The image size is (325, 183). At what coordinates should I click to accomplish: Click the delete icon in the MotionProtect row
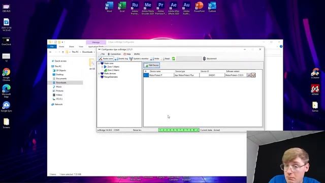click(x=253, y=75)
